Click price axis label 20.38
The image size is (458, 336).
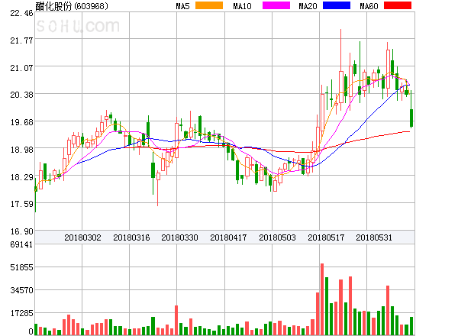(x=21, y=95)
